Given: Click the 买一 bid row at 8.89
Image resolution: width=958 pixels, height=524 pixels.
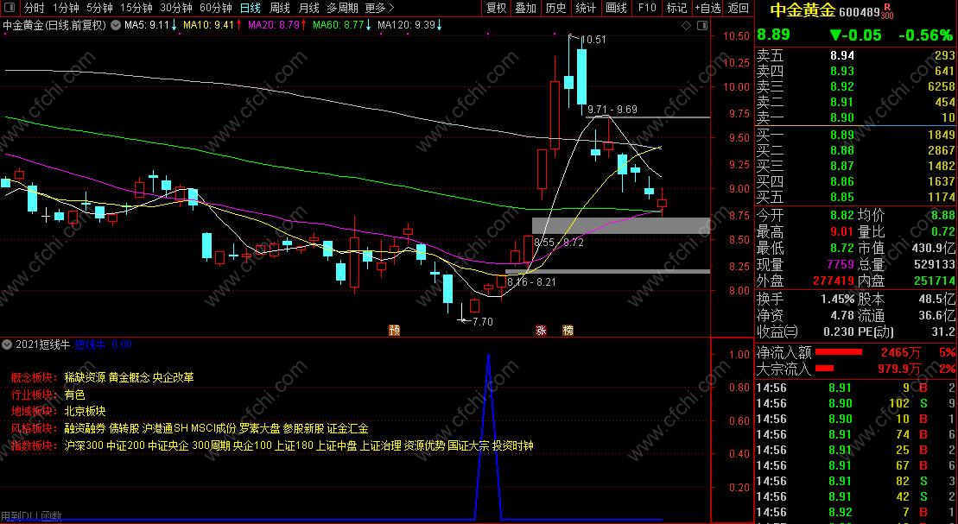Looking at the screenshot, I should pyautogui.click(x=855, y=135).
